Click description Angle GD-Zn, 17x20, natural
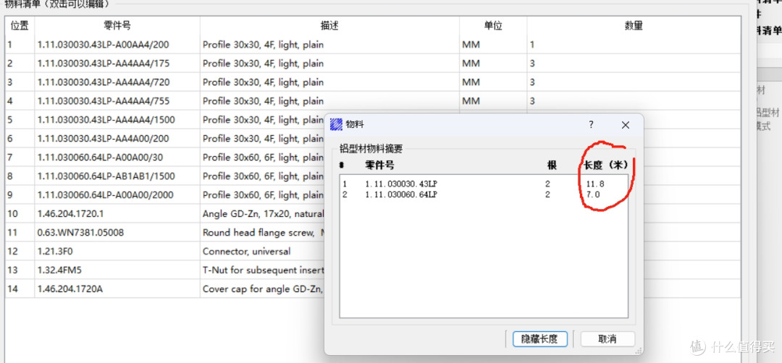This screenshot has height=363, width=782. [x=264, y=214]
